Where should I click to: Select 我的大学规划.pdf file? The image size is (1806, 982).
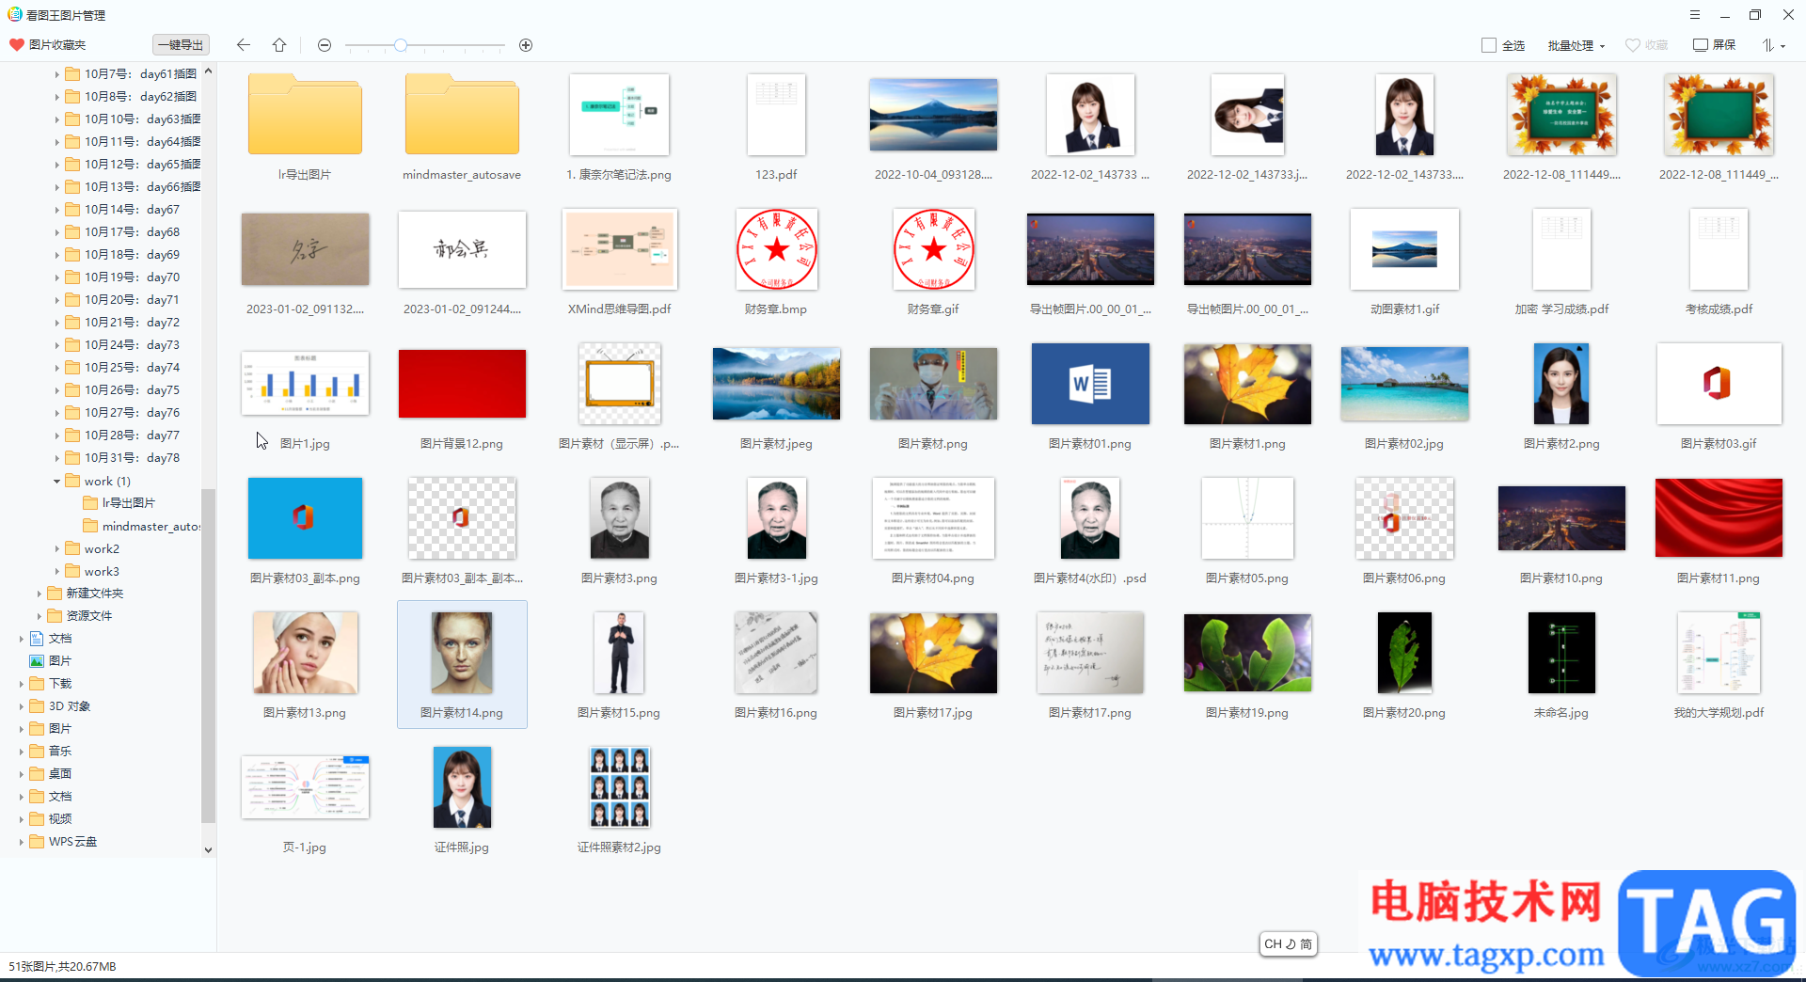pos(1719,653)
